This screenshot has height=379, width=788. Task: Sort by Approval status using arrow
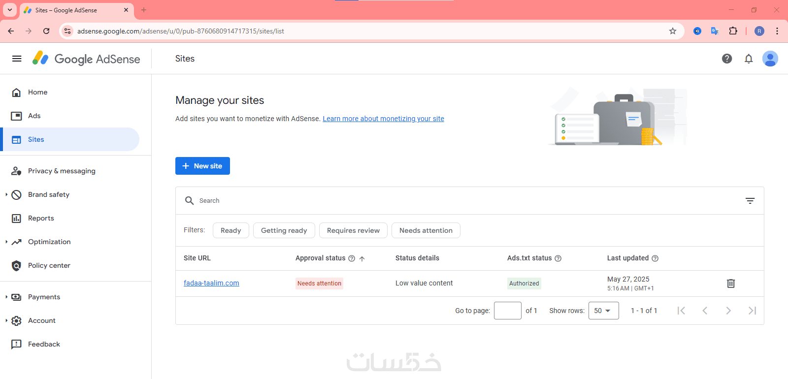point(362,258)
